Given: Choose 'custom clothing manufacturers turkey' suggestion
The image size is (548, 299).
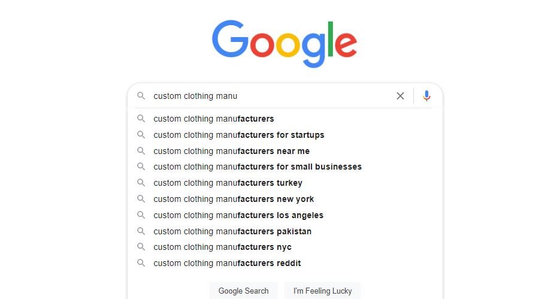Looking at the screenshot, I should coord(228,183).
